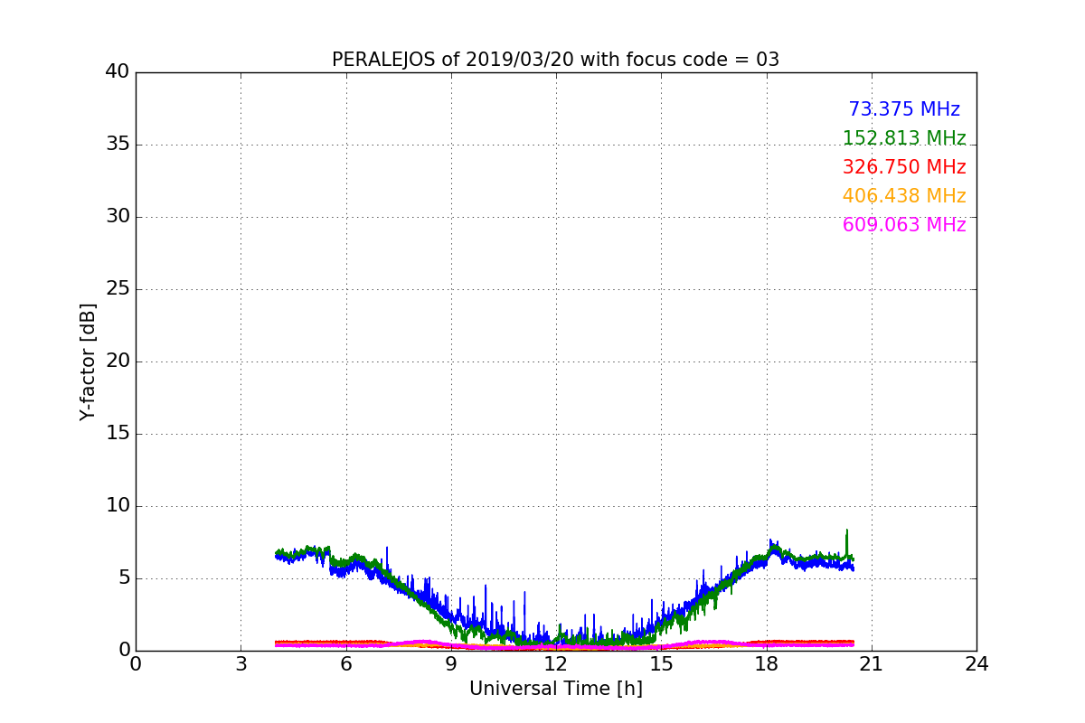Select the 406.438 MHz legend label
1085x723 pixels.
(x=904, y=196)
